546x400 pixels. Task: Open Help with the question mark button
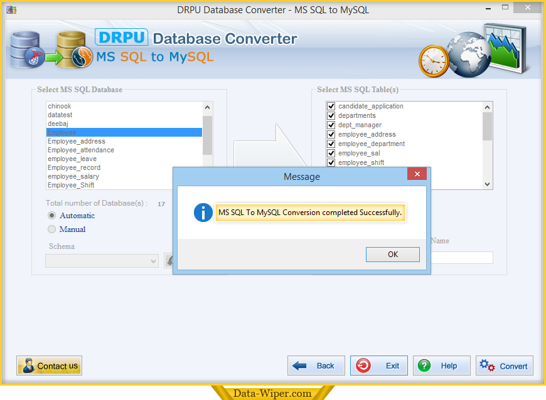[x=441, y=366]
